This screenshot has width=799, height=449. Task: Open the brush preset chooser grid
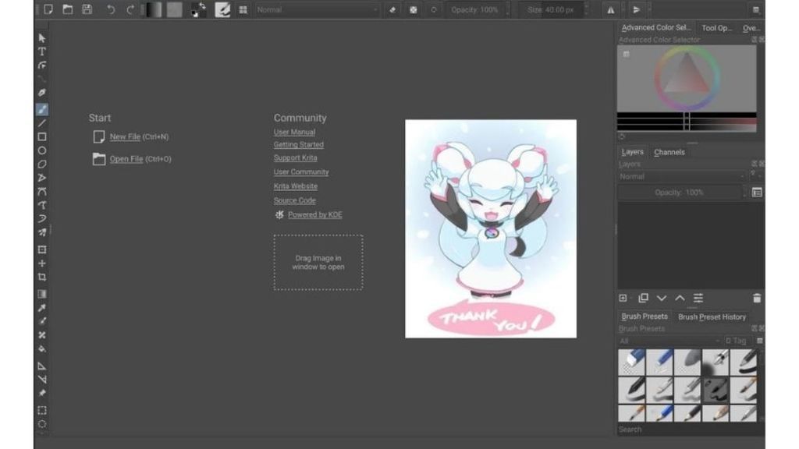coord(243,9)
